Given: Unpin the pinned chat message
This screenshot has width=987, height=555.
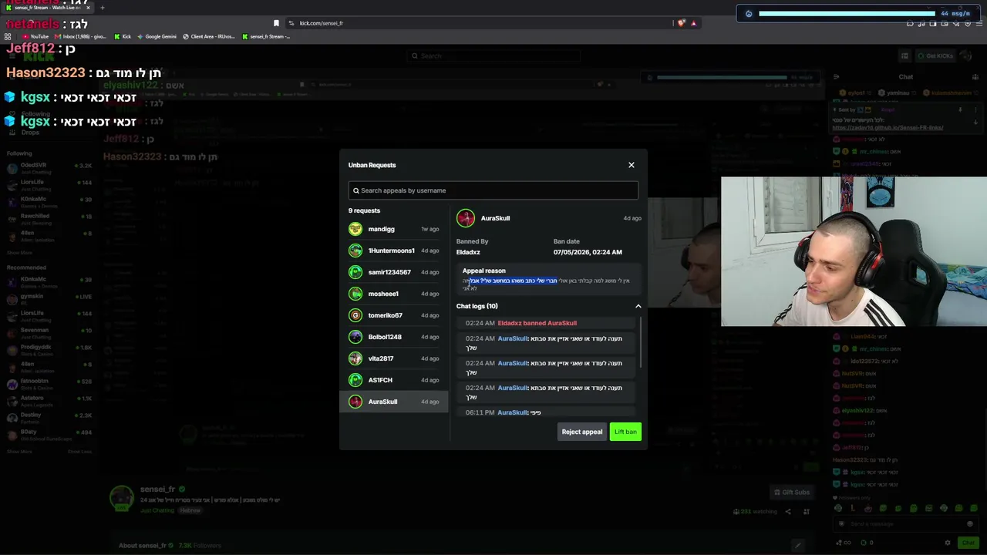Looking at the screenshot, I should pyautogui.click(x=960, y=110).
